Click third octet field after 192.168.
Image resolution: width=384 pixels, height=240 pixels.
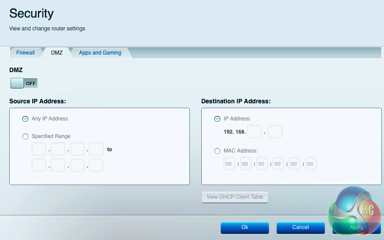click(x=254, y=131)
